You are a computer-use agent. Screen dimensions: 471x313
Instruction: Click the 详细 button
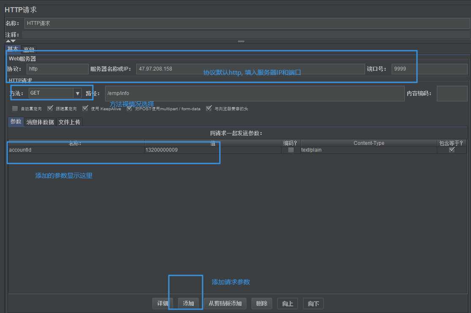click(x=162, y=303)
